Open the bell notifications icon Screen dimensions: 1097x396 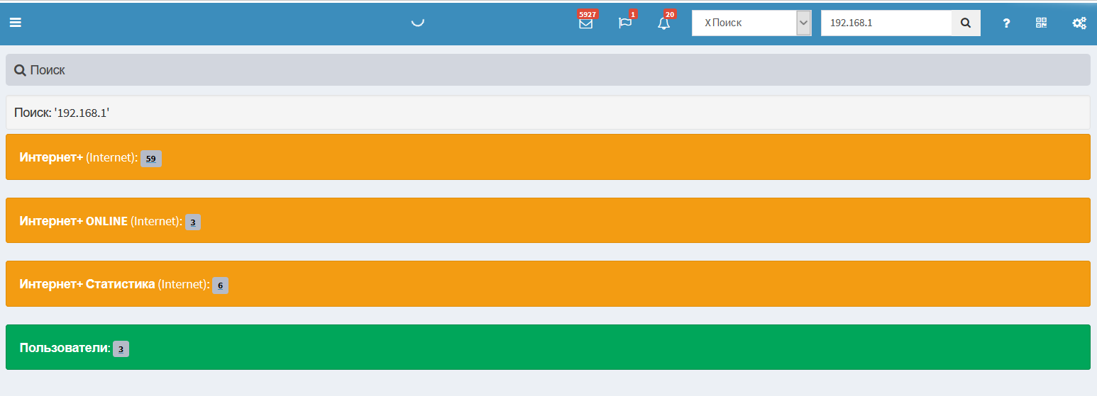[x=663, y=23]
